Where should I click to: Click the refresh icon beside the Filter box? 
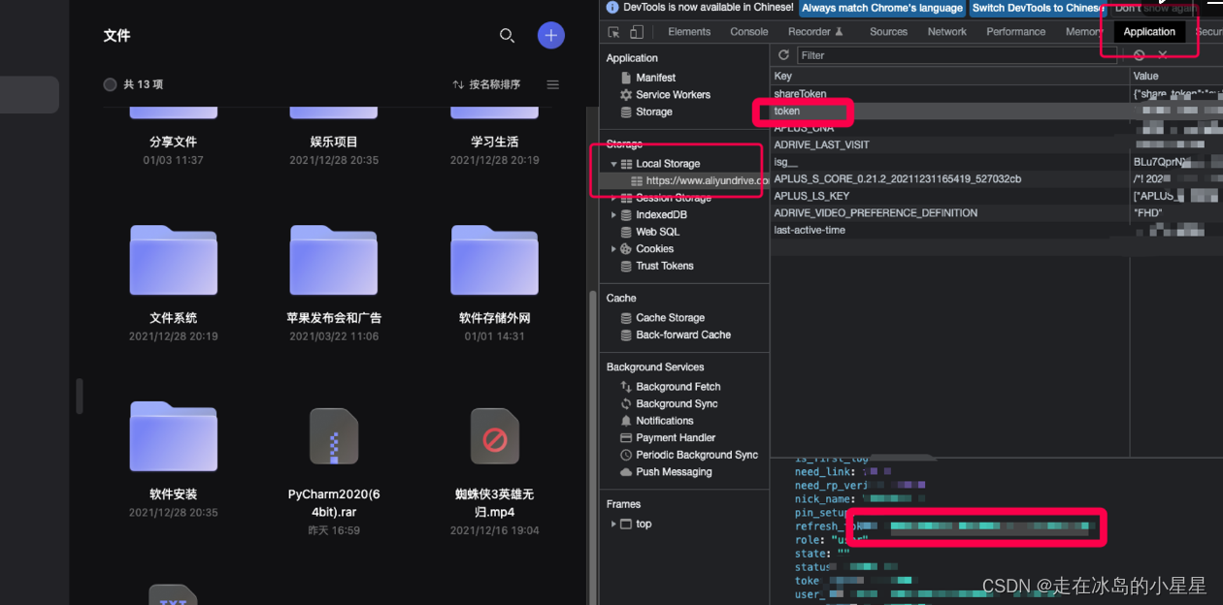tap(784, 55)
